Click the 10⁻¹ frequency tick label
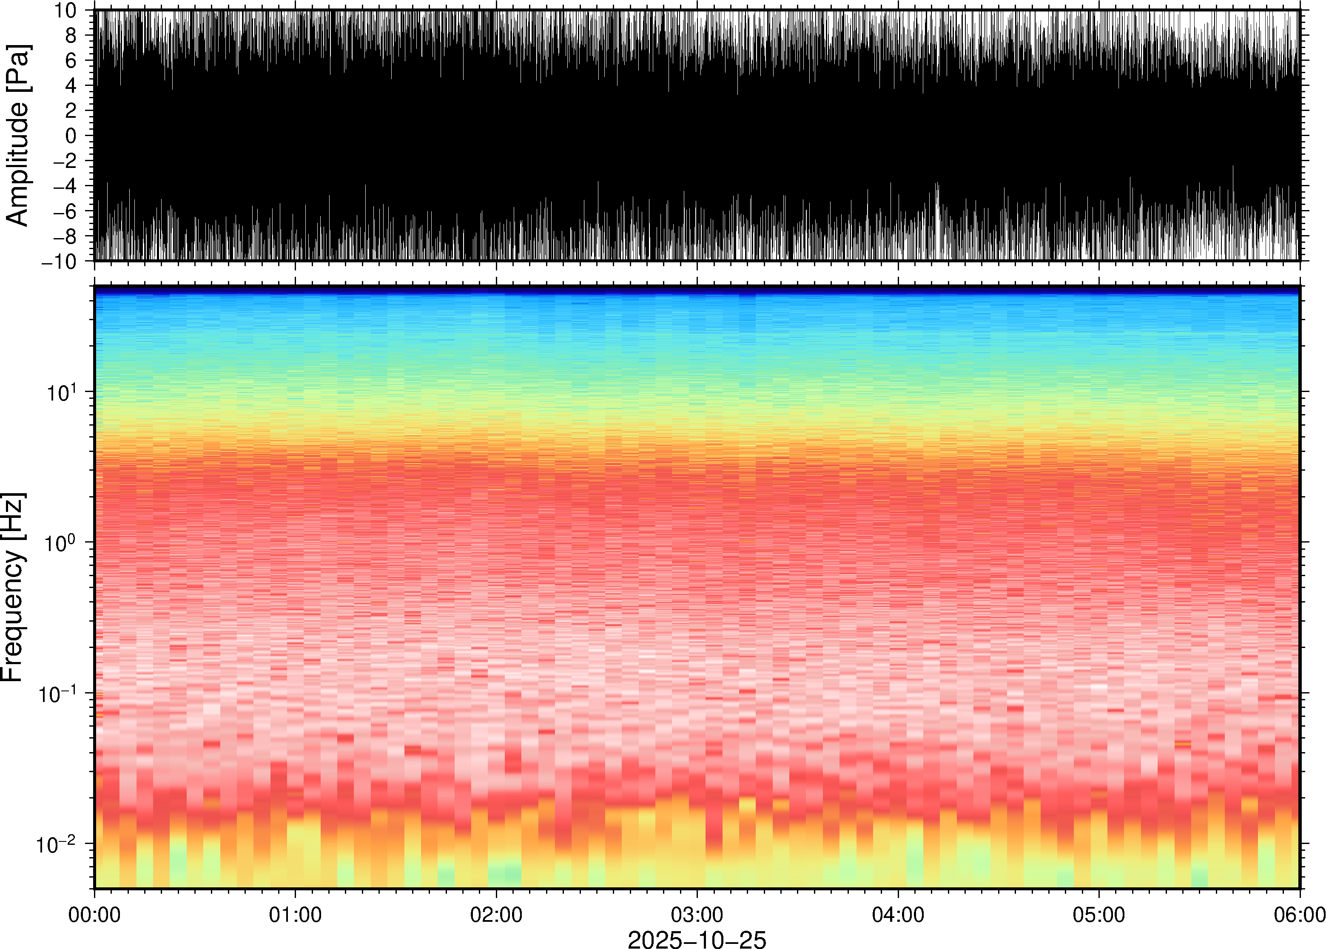 57,693
